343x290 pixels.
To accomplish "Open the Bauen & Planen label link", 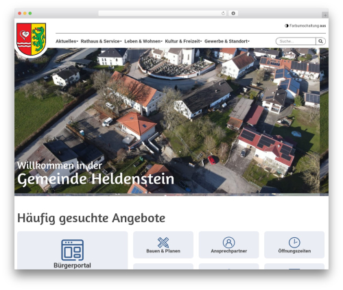I will tap(163, 251).
